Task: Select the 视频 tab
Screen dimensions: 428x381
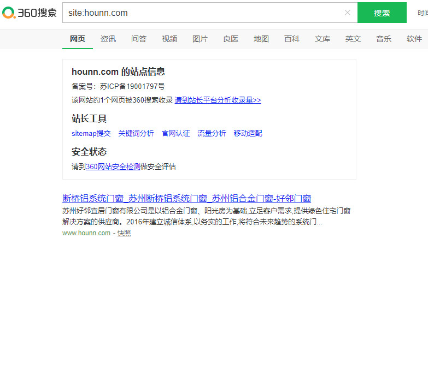Action: (x=169, y=39)
